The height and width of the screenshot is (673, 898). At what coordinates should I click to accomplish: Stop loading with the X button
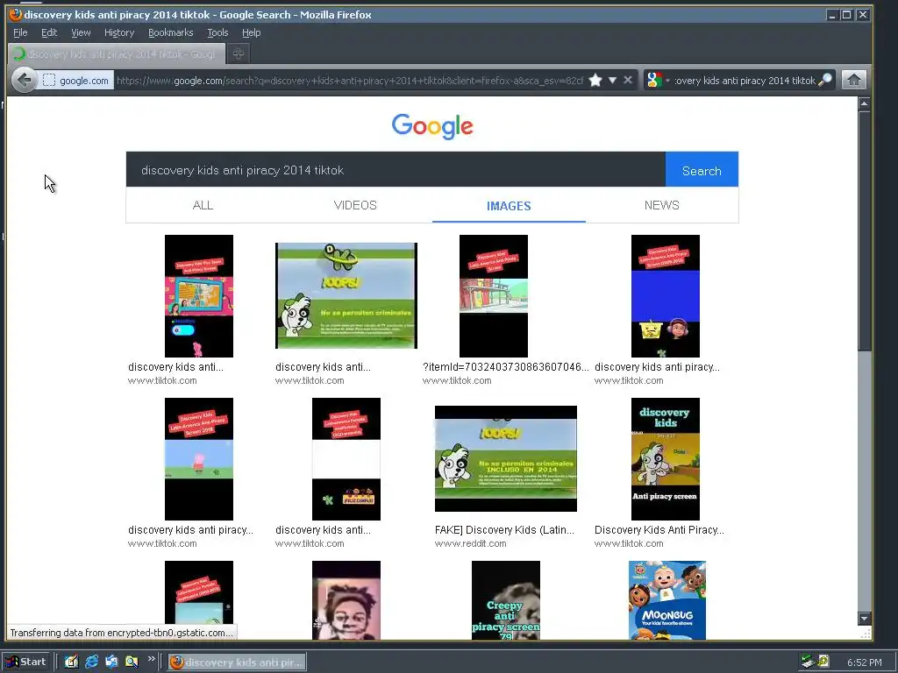tap(628, 80)
